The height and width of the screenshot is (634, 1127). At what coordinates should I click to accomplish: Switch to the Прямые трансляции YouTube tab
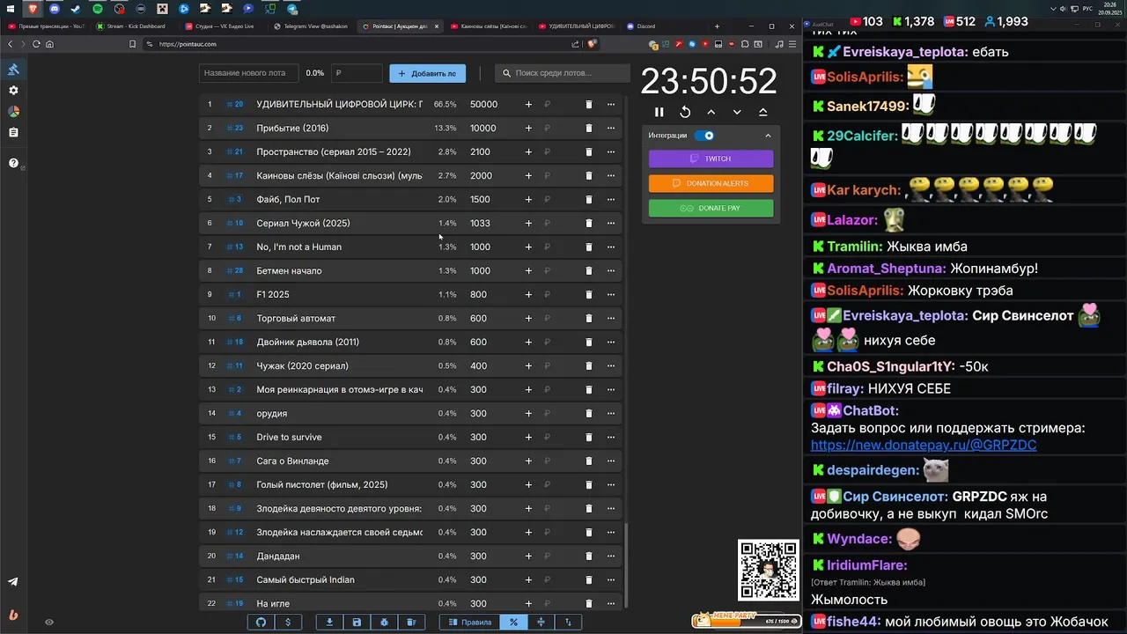tap(46, 26)
